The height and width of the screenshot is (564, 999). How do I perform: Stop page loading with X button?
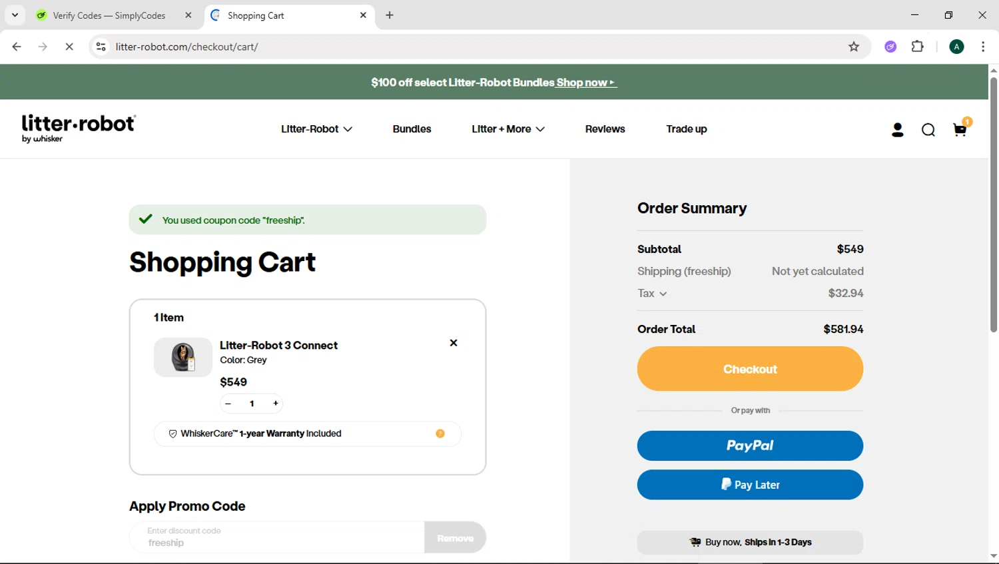point(69,47)
